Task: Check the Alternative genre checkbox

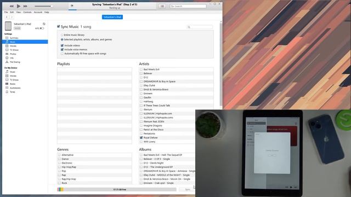Action: [x=59, y=155]
